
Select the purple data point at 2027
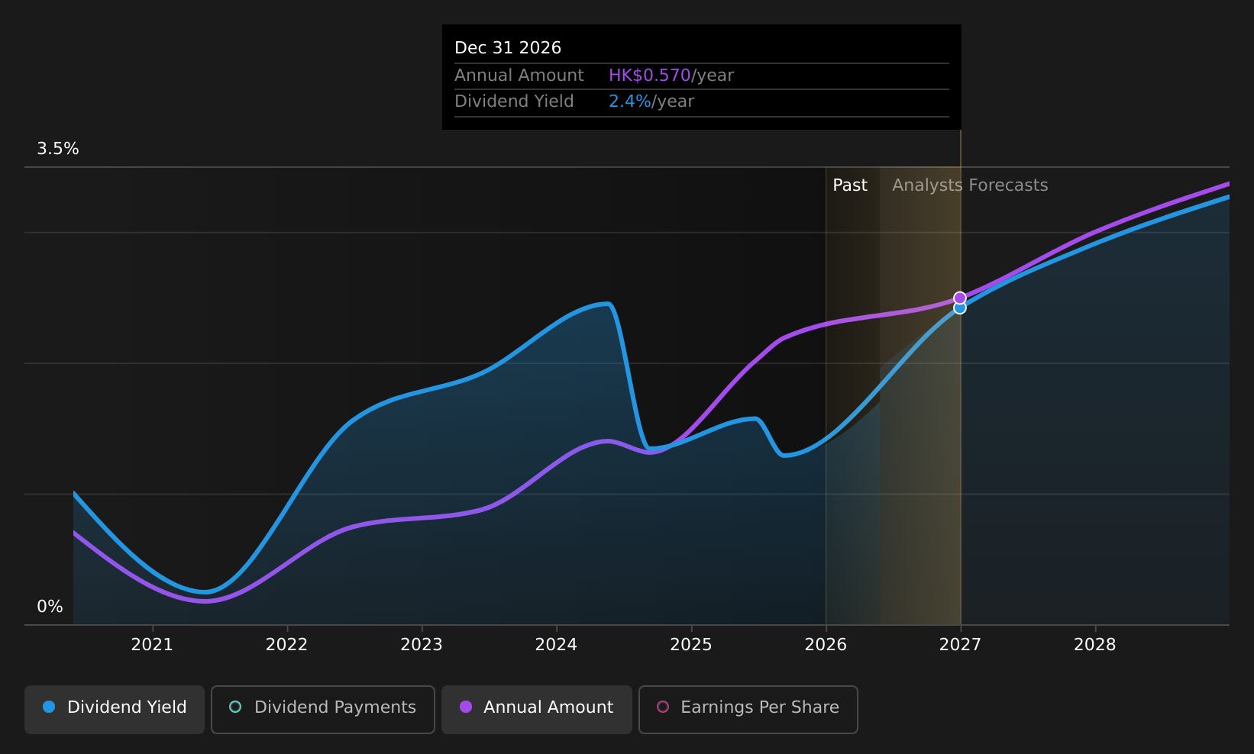[x=960, y=298]
